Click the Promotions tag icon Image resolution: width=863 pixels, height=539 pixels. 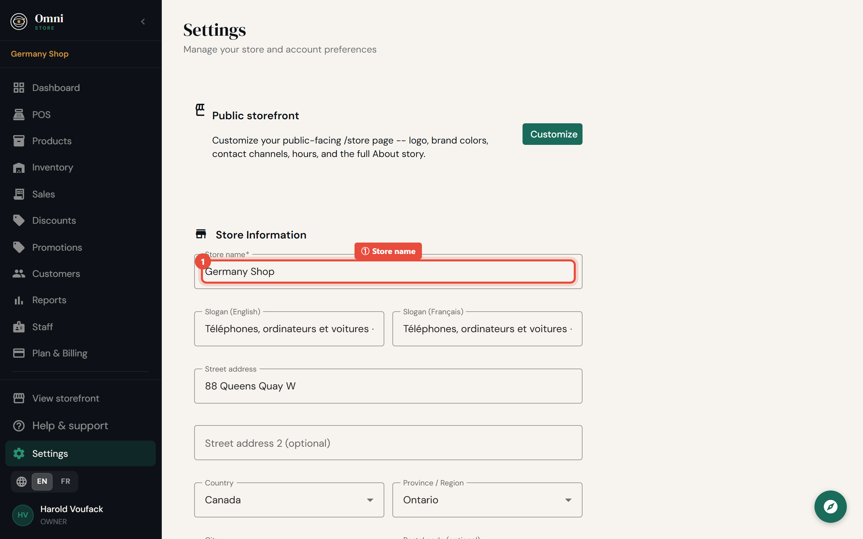19,247
